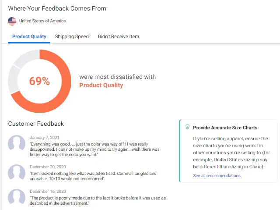
Task: Click the United States of America label
Action: tap(42, 21)
